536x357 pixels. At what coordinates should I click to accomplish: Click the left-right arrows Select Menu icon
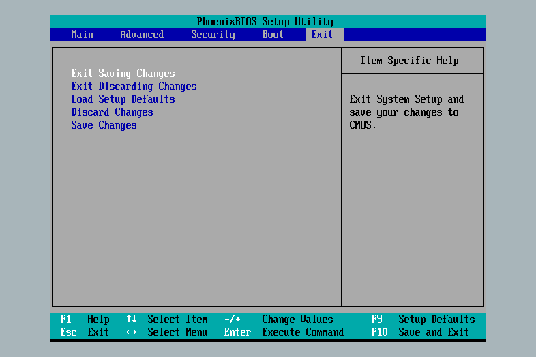(x=131, y=332)
